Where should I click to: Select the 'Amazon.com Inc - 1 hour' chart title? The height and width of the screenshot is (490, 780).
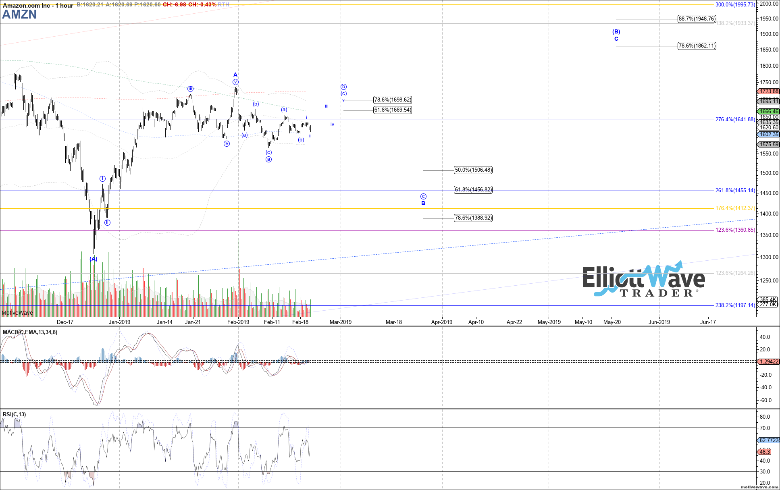[38, 5]
